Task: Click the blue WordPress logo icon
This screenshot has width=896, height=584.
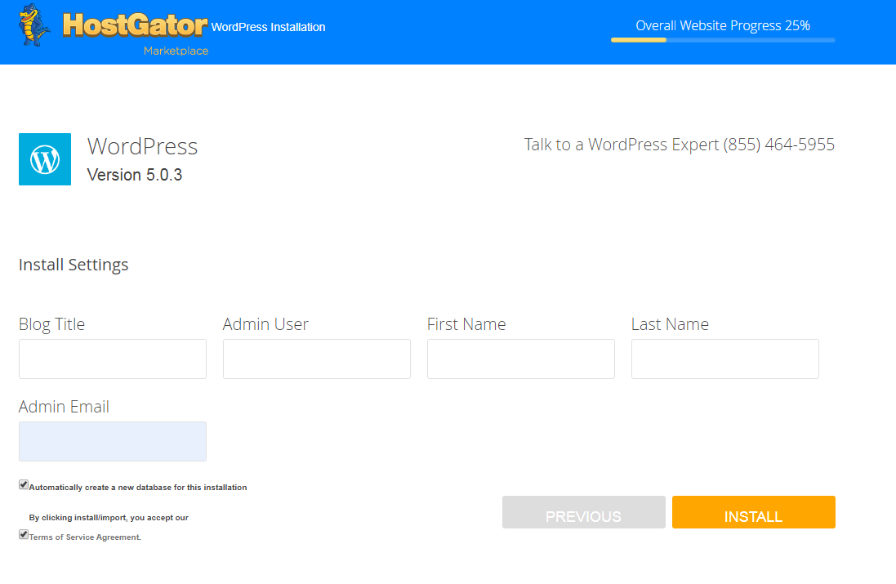Action: [45, 158]
